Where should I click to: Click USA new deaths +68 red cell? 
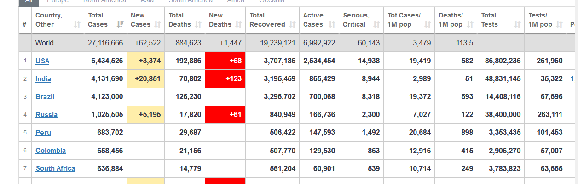(x=225, y=61)
